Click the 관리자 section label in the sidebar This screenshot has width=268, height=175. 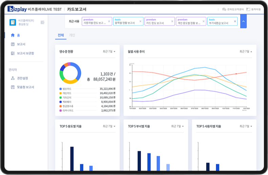pyautogui.click(x=13, y=70)
